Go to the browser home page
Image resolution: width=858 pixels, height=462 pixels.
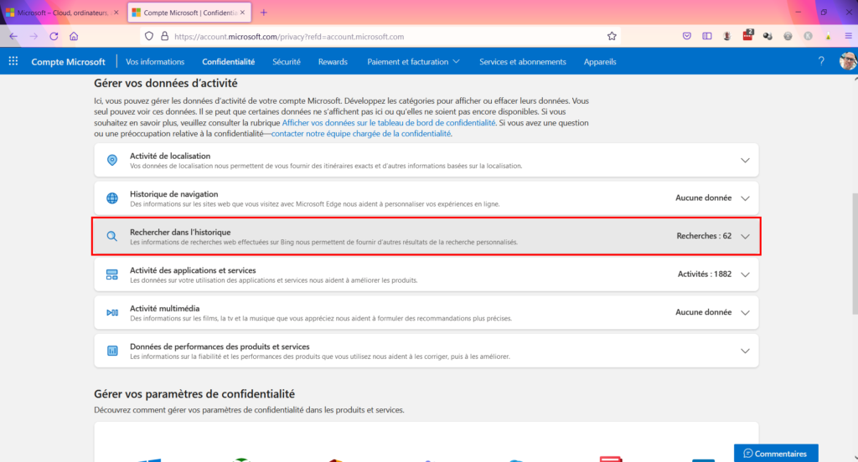pyautogui.click(x=74, y=37)
